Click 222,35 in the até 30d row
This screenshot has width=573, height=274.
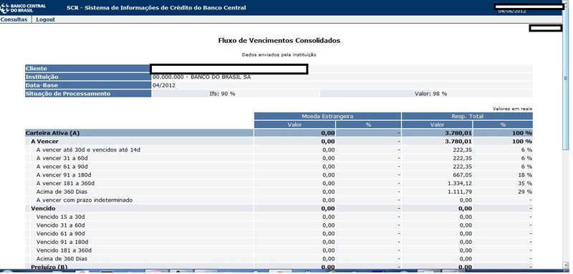pos(462,150)
